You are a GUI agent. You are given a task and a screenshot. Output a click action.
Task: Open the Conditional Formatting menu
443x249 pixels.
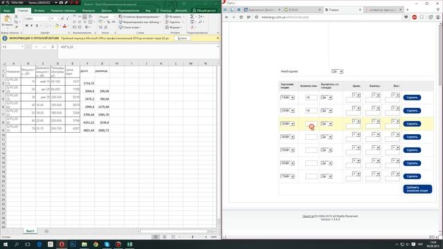(x=140, y=17)
